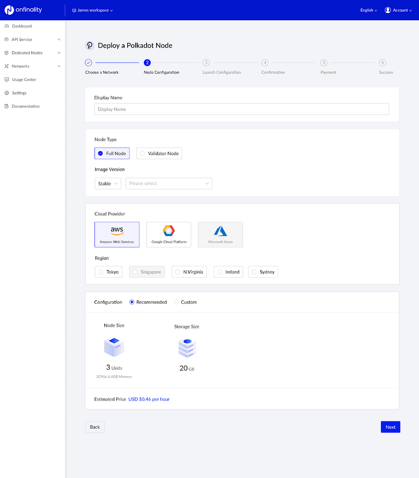
Task: Click the Dashboard gauge icon in sidebar
Action: coord(7,26)
